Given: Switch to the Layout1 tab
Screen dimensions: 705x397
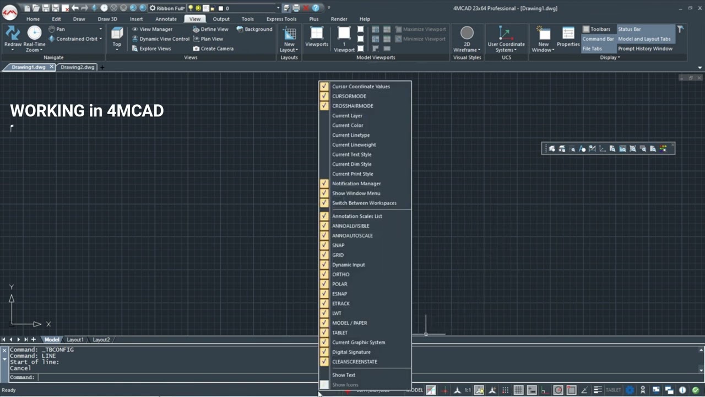Looking at the screenshot, I should click(75, 340).
